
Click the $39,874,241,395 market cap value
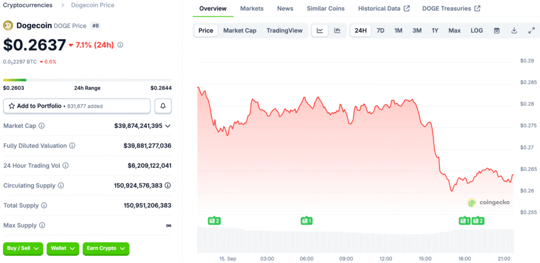pyautogui.click(x=138, y=126)
